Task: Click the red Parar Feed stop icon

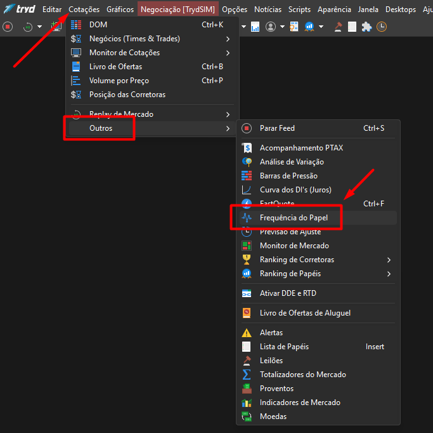Action: [x=247, y=128]
